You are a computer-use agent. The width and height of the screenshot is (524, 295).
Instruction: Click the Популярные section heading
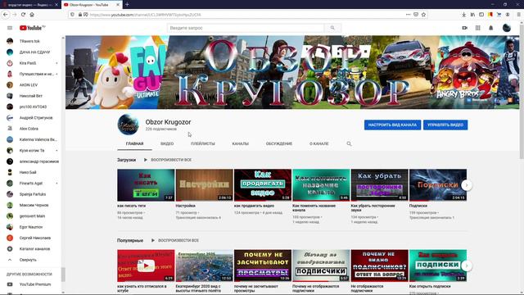click(x=130, y=240)
